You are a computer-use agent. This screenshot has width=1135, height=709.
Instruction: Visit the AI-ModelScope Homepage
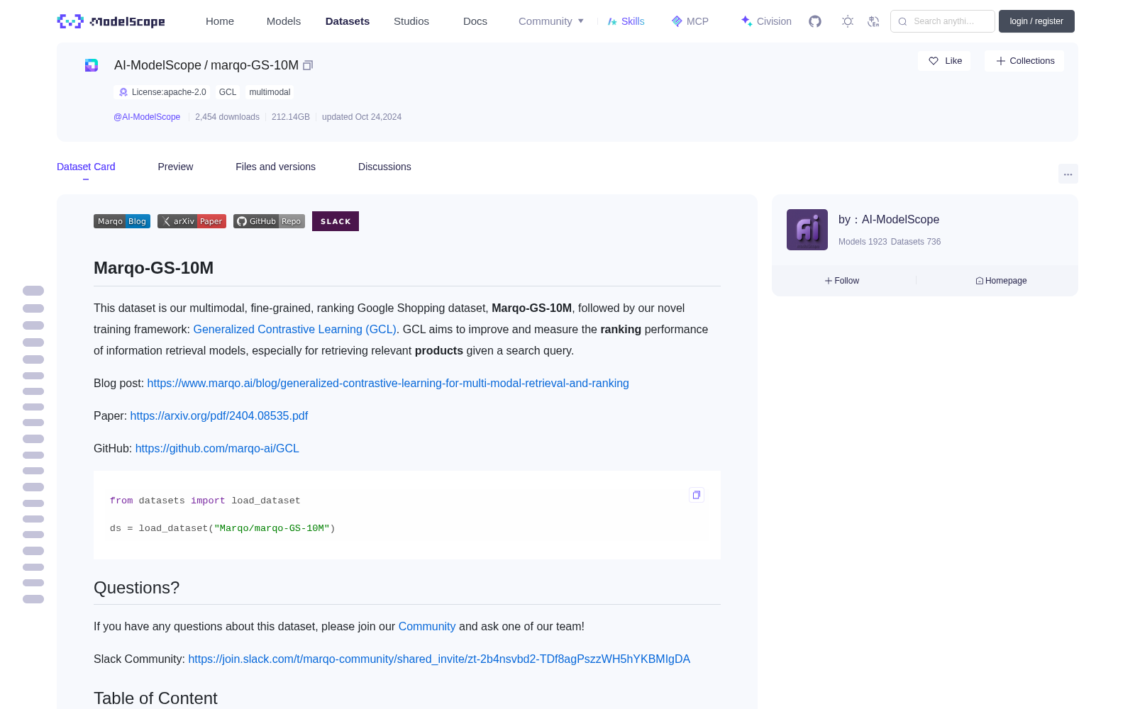pyautogui.click(x=1001, y=281)
